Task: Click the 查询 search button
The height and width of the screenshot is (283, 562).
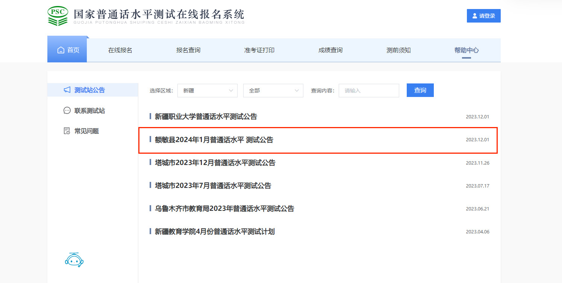Action: coord(420,90)
